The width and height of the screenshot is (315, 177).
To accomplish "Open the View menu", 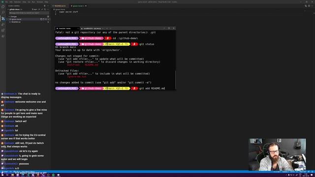I will [x=24, y=2].
